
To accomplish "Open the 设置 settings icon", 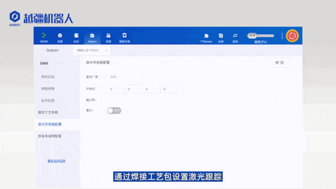I will click(60, 36).
